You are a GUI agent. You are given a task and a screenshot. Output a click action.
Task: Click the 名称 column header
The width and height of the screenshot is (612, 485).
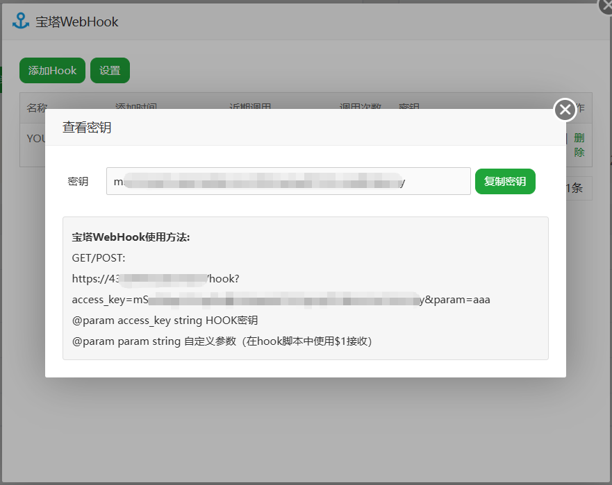[x=37, y=106]
